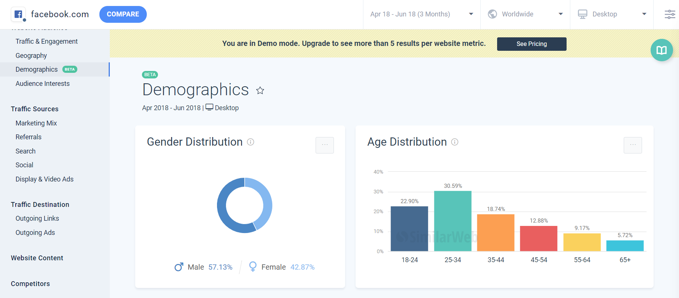
Task: Click the See Pricing button
Action: pyautogui.click(x=531, y=44)
